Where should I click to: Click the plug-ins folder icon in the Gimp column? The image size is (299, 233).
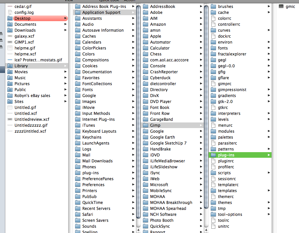pyautogui.click(x=213, y=155)
